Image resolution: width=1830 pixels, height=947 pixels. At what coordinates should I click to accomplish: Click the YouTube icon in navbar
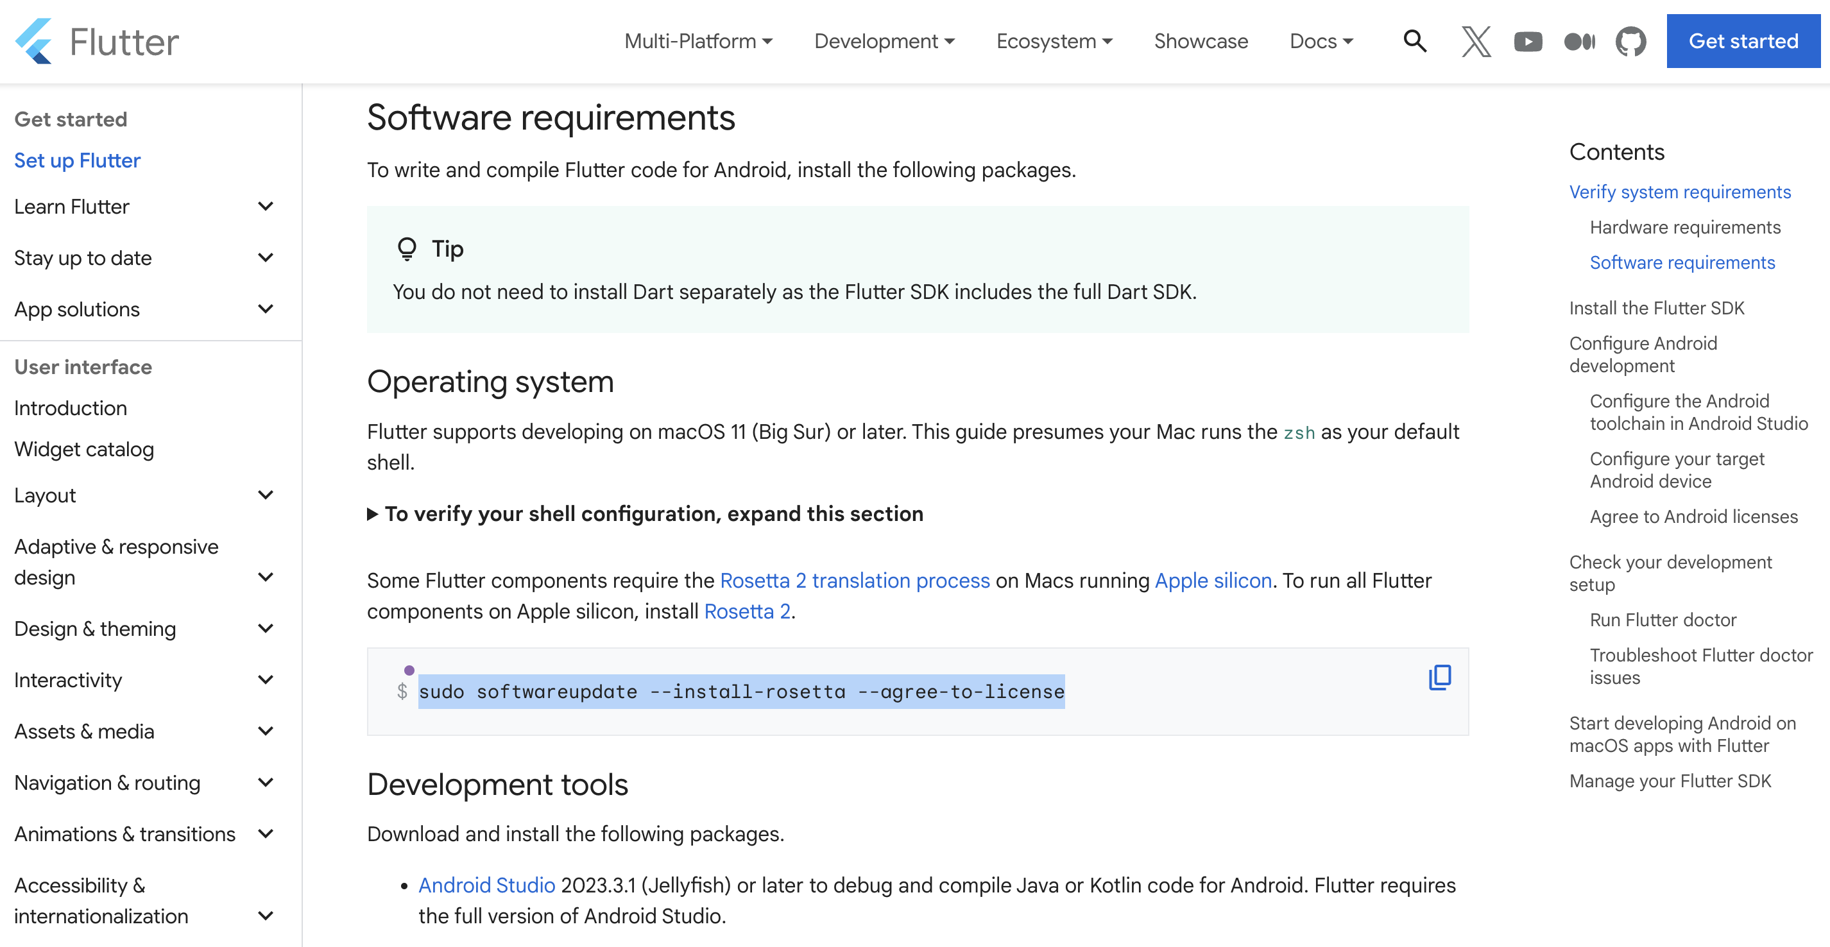1528,42
